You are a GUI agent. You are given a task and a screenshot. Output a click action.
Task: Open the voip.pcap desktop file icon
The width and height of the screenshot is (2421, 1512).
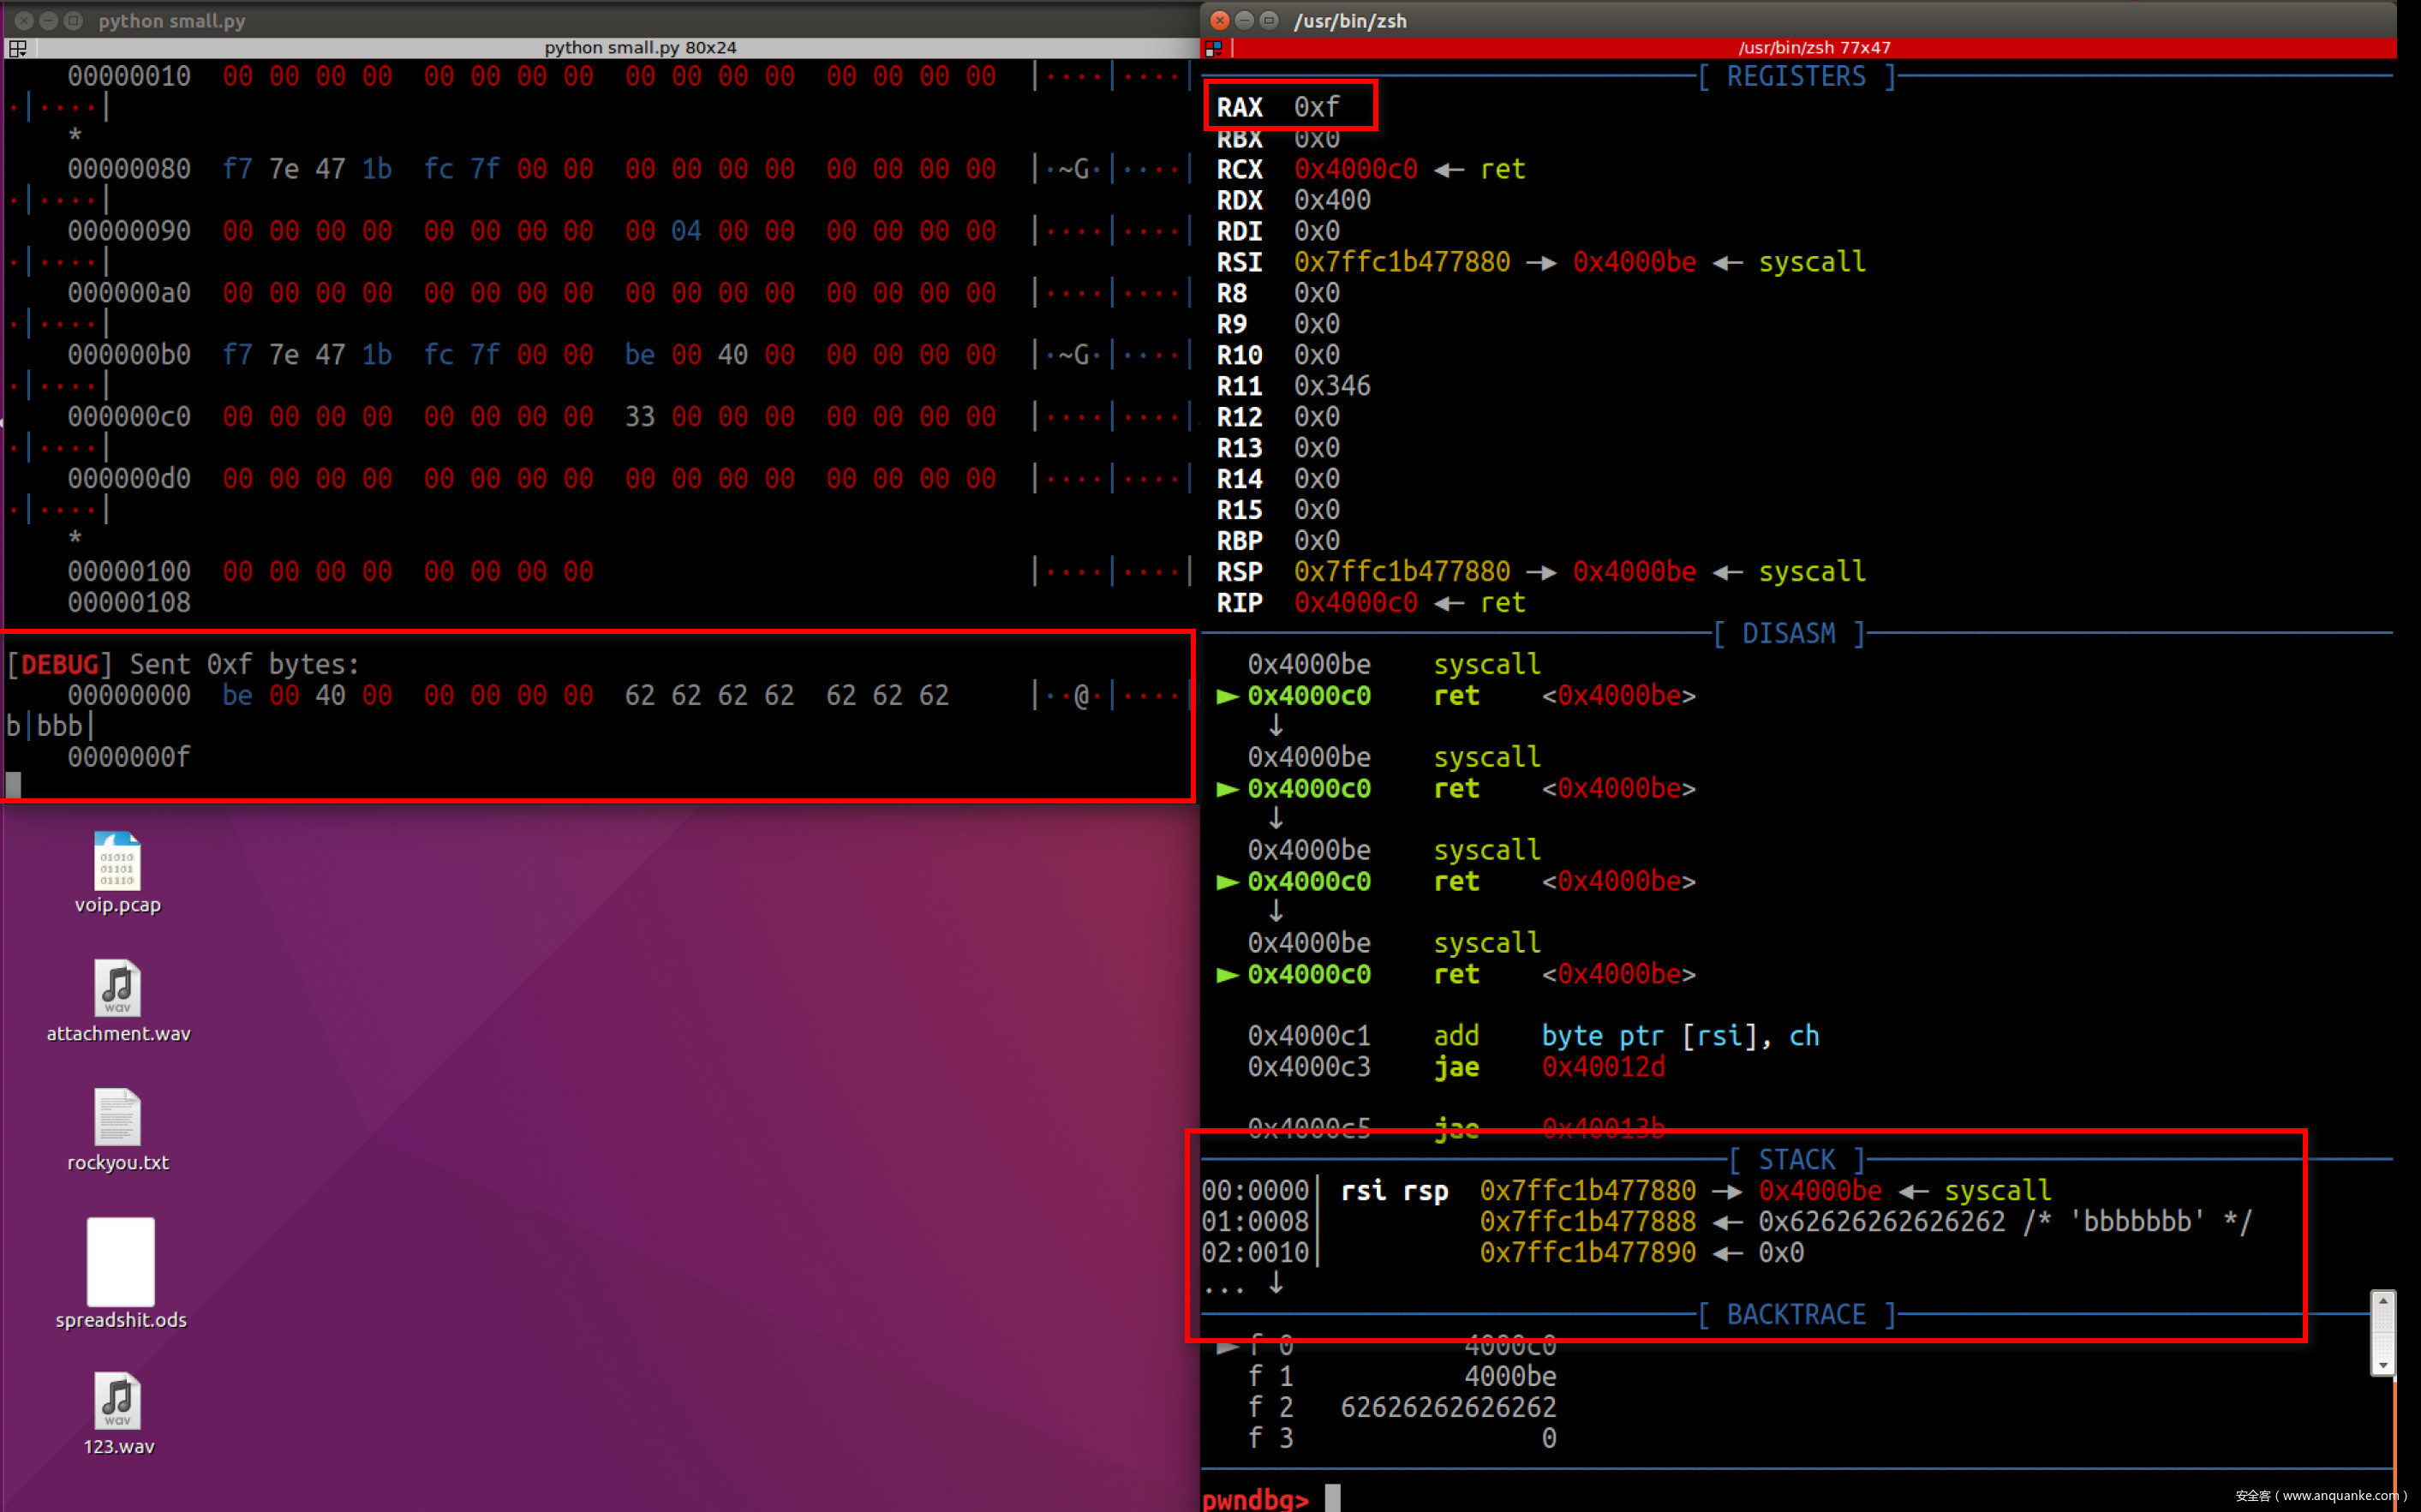[118, 861]
